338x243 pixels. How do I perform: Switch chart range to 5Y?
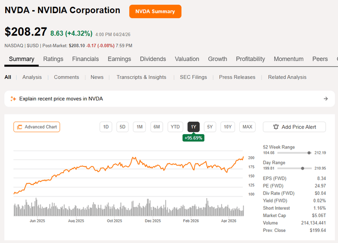[x=210, y=127]
